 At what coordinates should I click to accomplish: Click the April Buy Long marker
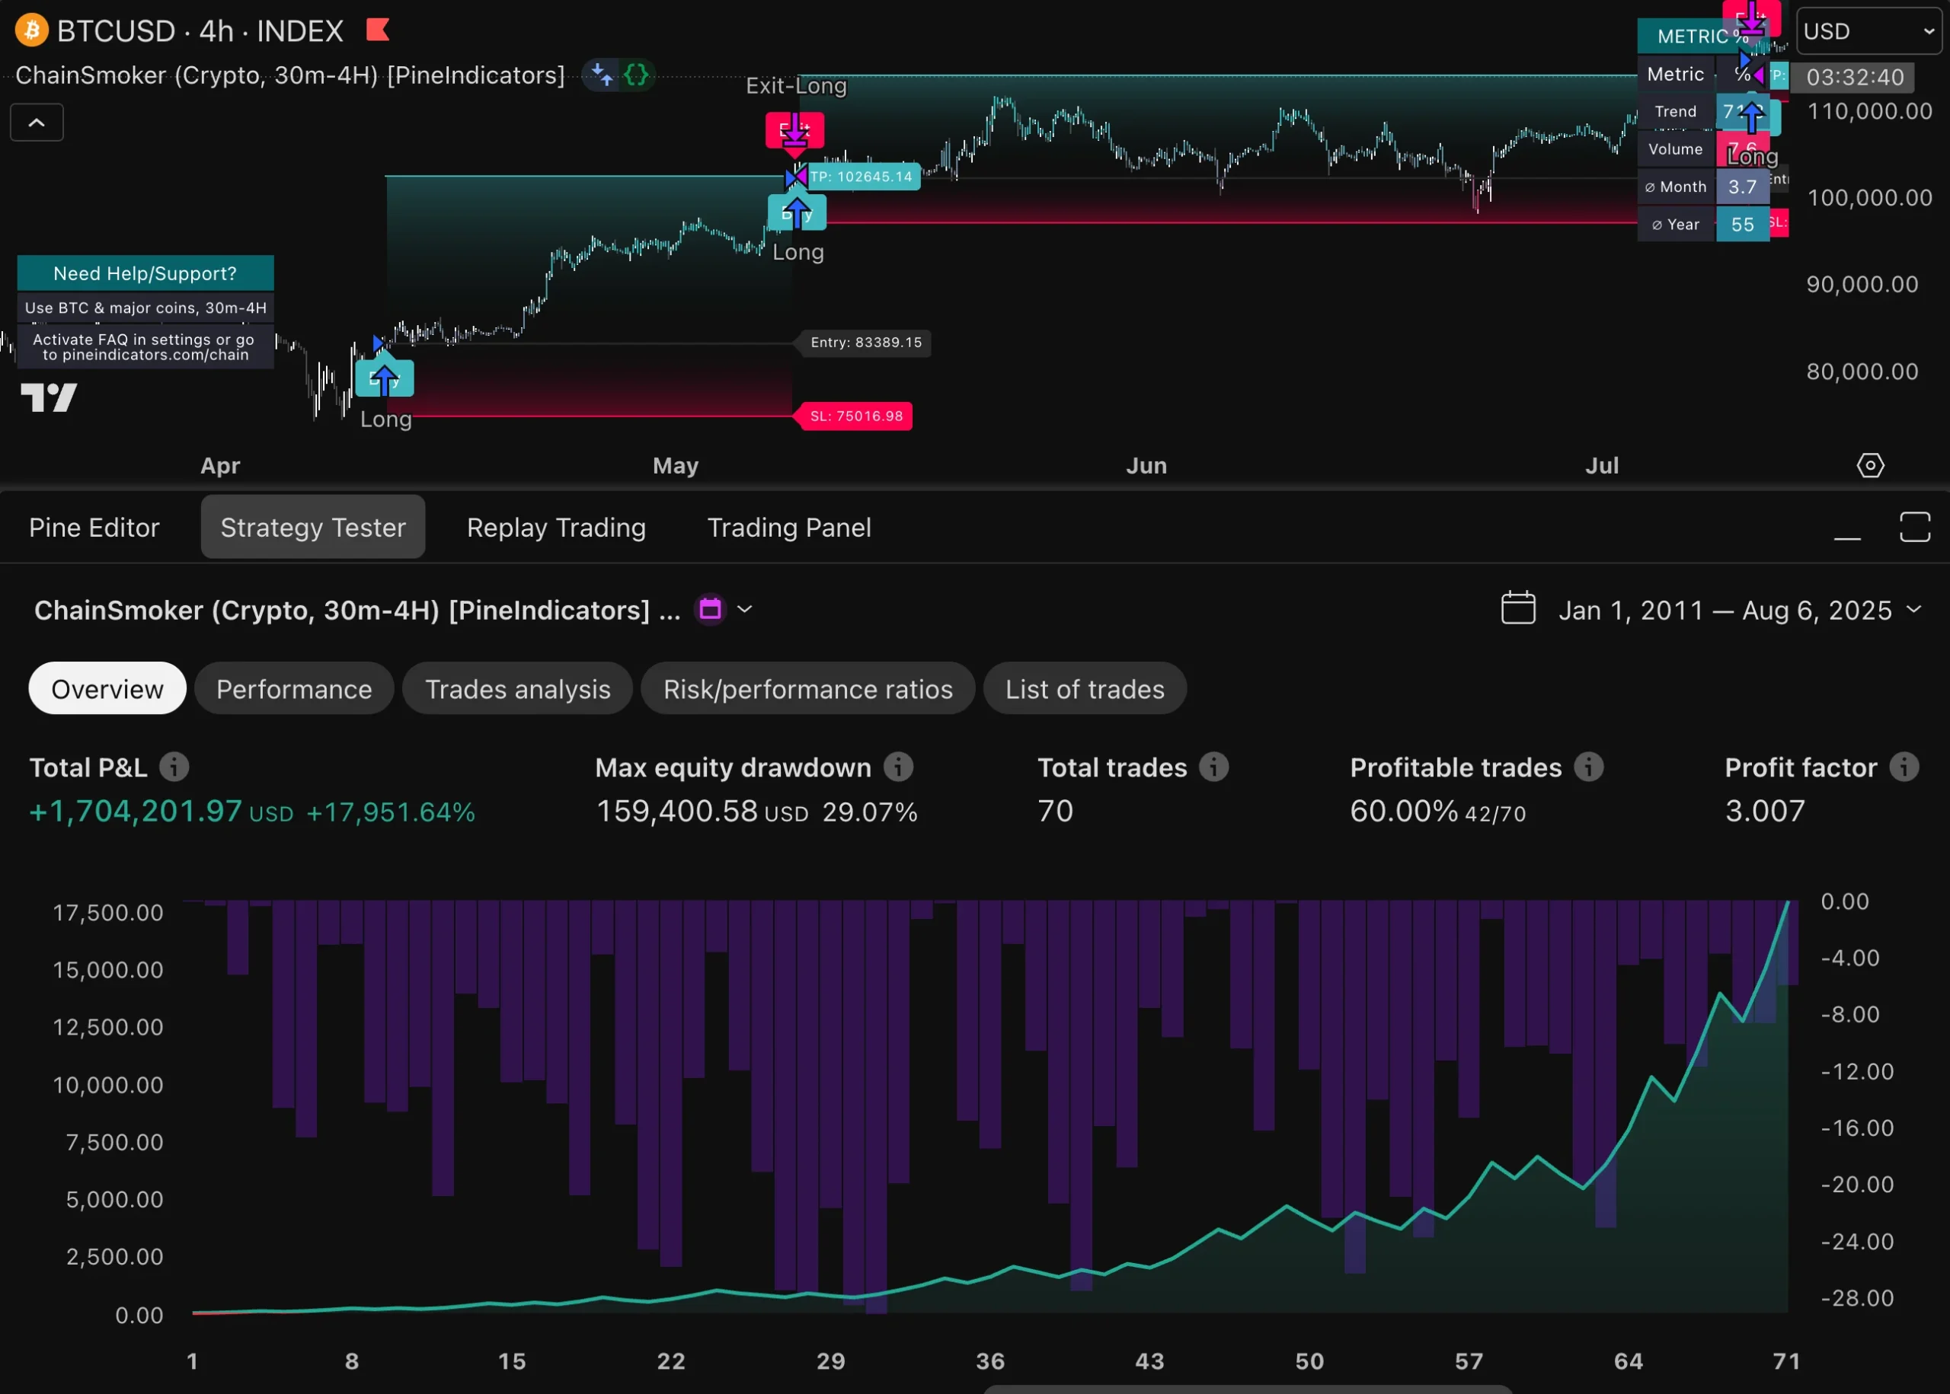[385, 379]
